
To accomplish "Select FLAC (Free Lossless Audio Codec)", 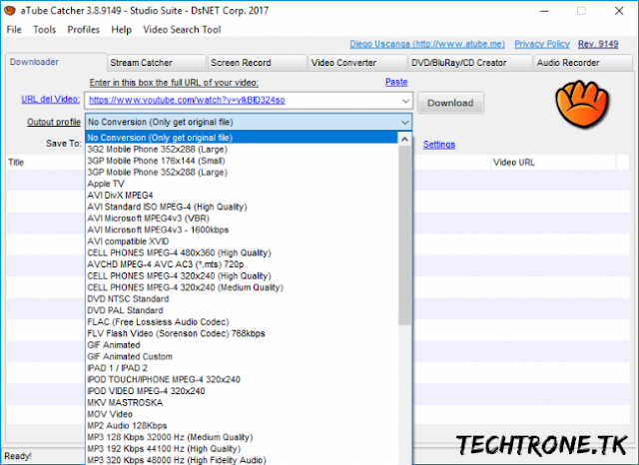I will tap(242, 322).
